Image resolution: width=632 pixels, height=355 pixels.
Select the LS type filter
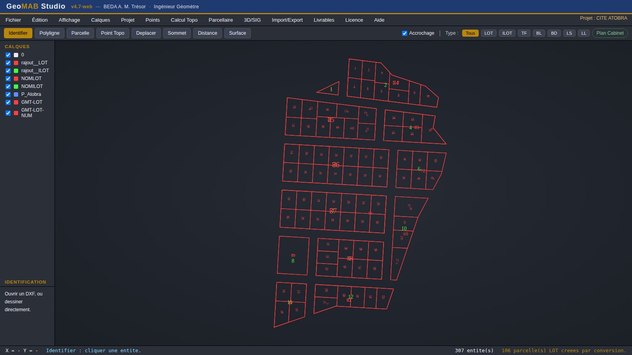click(569, 33)
